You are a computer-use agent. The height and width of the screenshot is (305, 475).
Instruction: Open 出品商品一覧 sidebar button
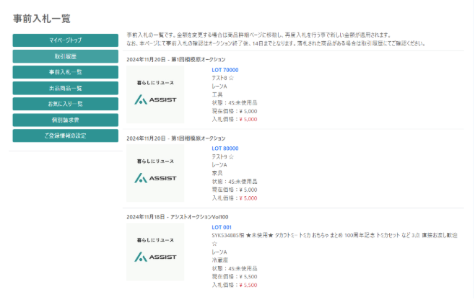66,88
